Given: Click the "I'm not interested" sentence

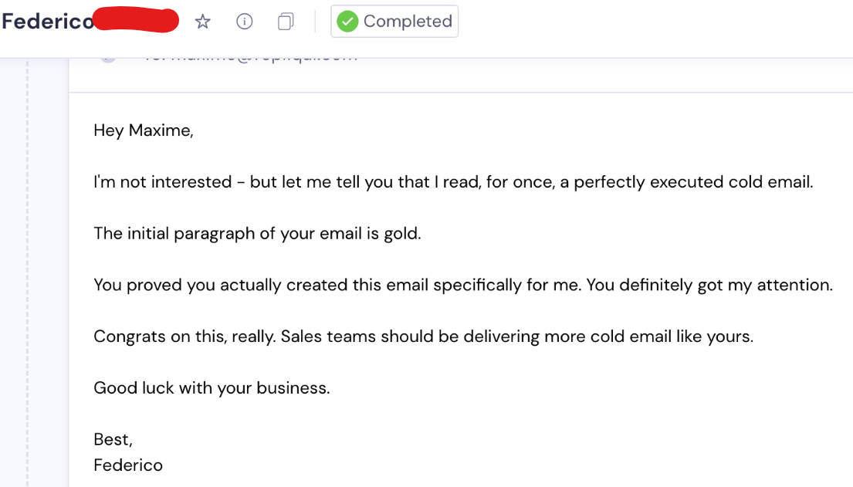Looking at the screenshot, I should 453,181.
